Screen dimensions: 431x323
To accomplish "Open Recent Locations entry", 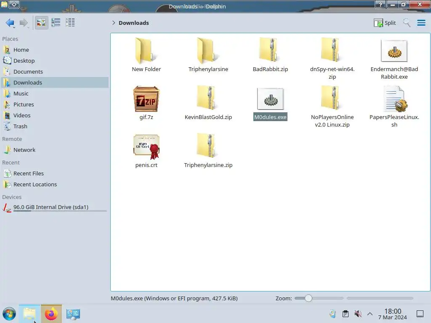I will pyautogui.click(x=55, y=185).
